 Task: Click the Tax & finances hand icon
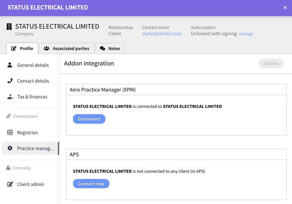pyautogui.click(x=10, y=97)
